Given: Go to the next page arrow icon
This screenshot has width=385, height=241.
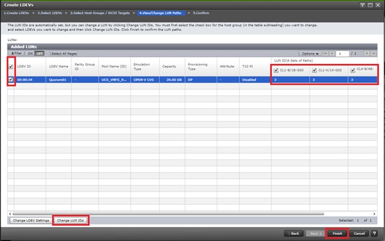Looking at the screenshot, I should click(367, 53).
